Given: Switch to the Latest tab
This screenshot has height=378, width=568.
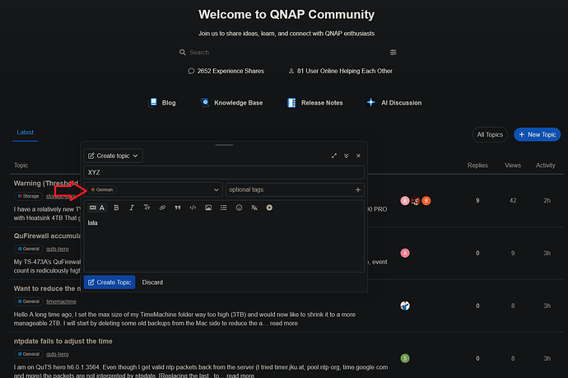Looking at the screenshot, I should coord(25,133).
